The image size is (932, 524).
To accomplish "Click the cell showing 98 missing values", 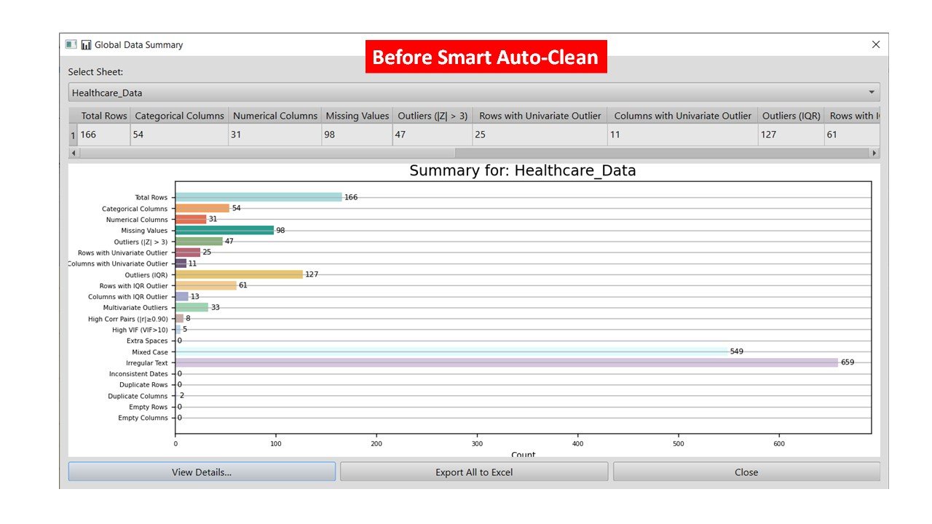I will [357, 135].
